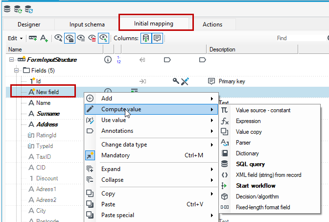The width and height of the screenshot is (329, 222).
Task: Click the Decision/algorithm cube icon
Action: pyautogui.click(x=225, y=197)
